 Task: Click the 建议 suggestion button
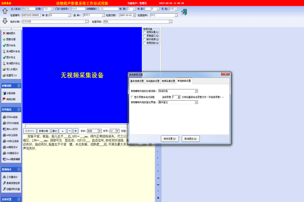click(55, 131)
